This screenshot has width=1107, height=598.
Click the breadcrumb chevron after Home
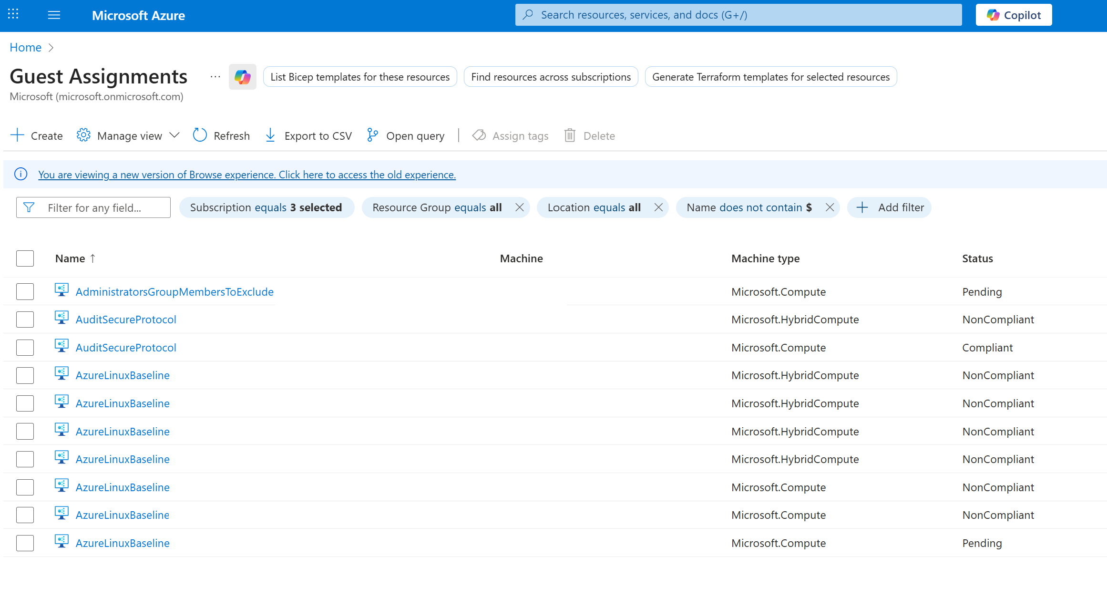[51, 47]
